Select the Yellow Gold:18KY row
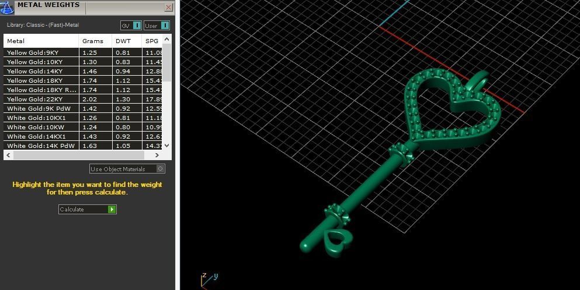This screenshot has height=290, width=580. (83, 80)
